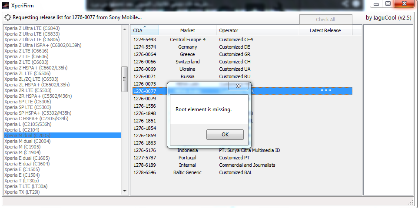The height and width of the screenshot is (208, 418).
Task: Select Xperia Z Ultra LTE (C6806)
Action: point(63,40)
